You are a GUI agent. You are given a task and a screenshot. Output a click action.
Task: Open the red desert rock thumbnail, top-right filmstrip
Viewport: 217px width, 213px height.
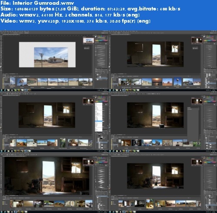[x=167, y=82]
